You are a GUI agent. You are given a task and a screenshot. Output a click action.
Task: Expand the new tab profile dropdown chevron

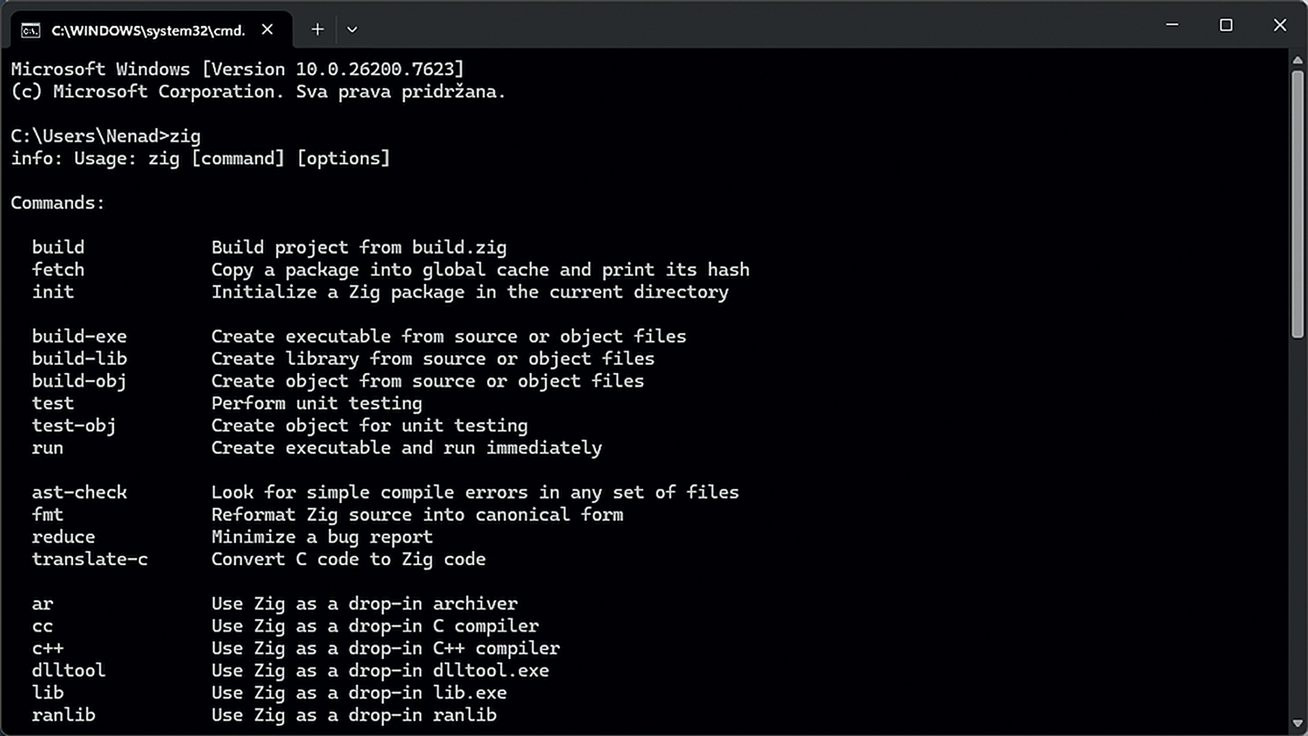click(352, 29)
